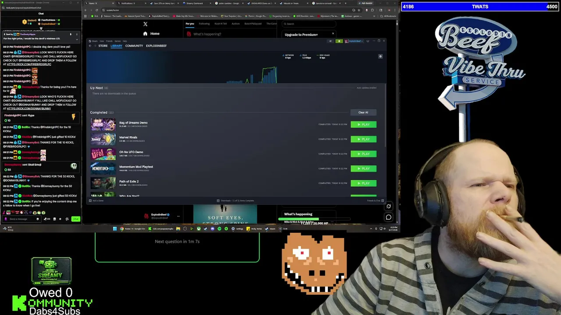Expand the chat leaderboard down arrow
Viewport: 561px width, 315px height.
click(x=41, y=28)
